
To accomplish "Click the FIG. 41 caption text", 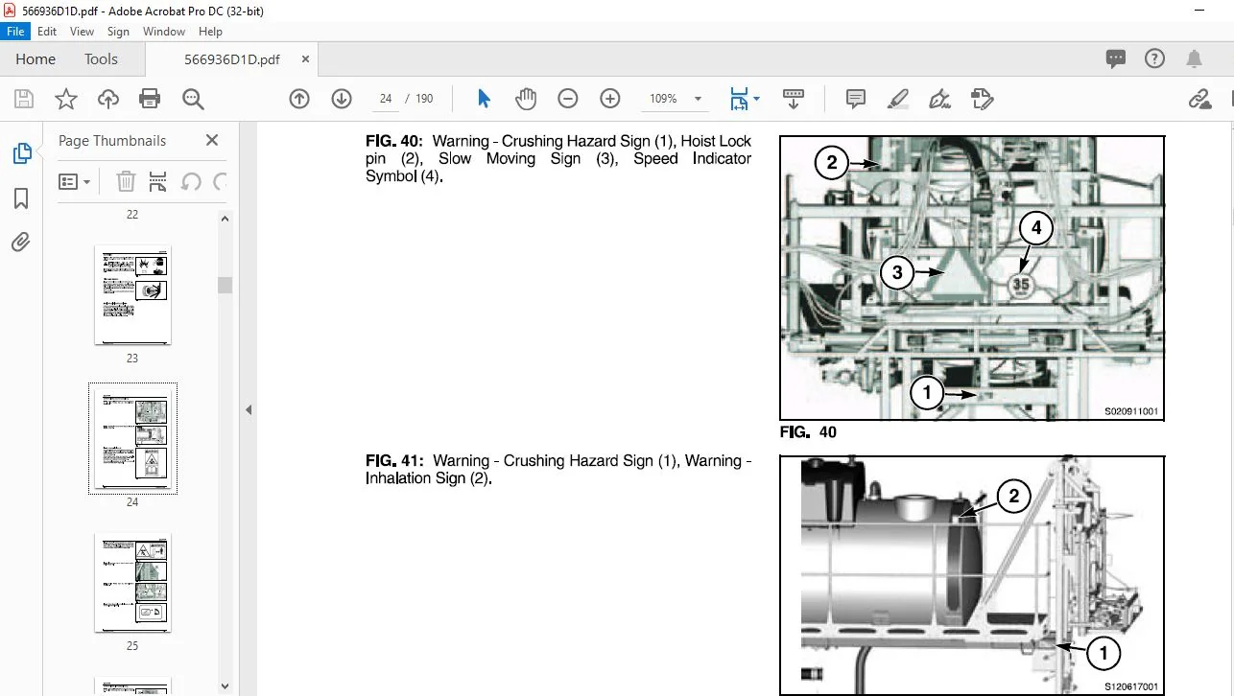I will [558, 470].
